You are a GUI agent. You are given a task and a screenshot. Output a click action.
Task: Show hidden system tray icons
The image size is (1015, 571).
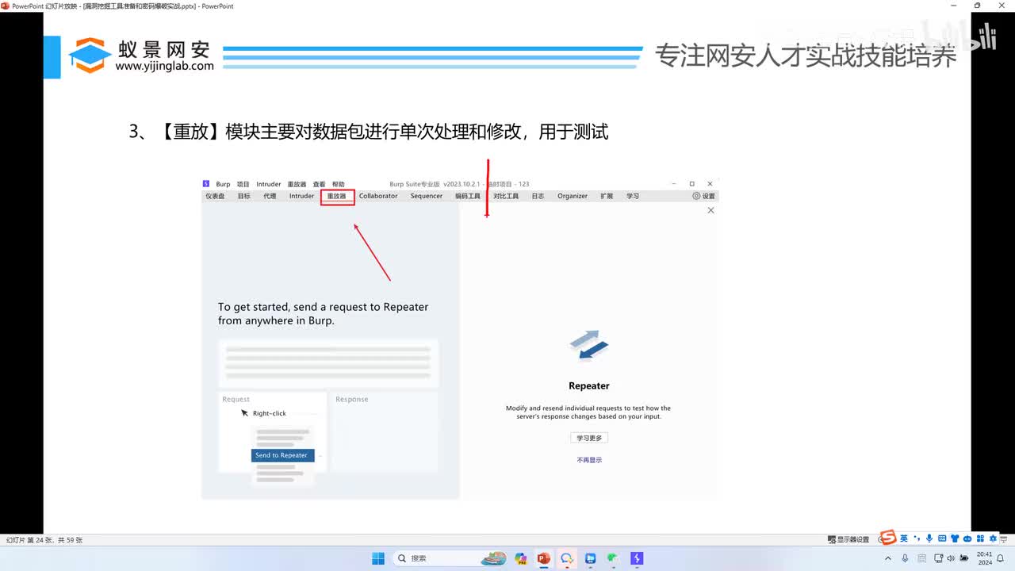tap(888, 558)
